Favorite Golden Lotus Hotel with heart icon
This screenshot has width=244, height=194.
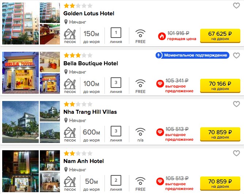click(236, 6)
